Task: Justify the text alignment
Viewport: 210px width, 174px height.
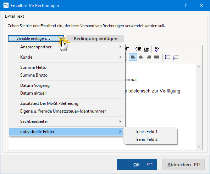Action: pos(157,57)
